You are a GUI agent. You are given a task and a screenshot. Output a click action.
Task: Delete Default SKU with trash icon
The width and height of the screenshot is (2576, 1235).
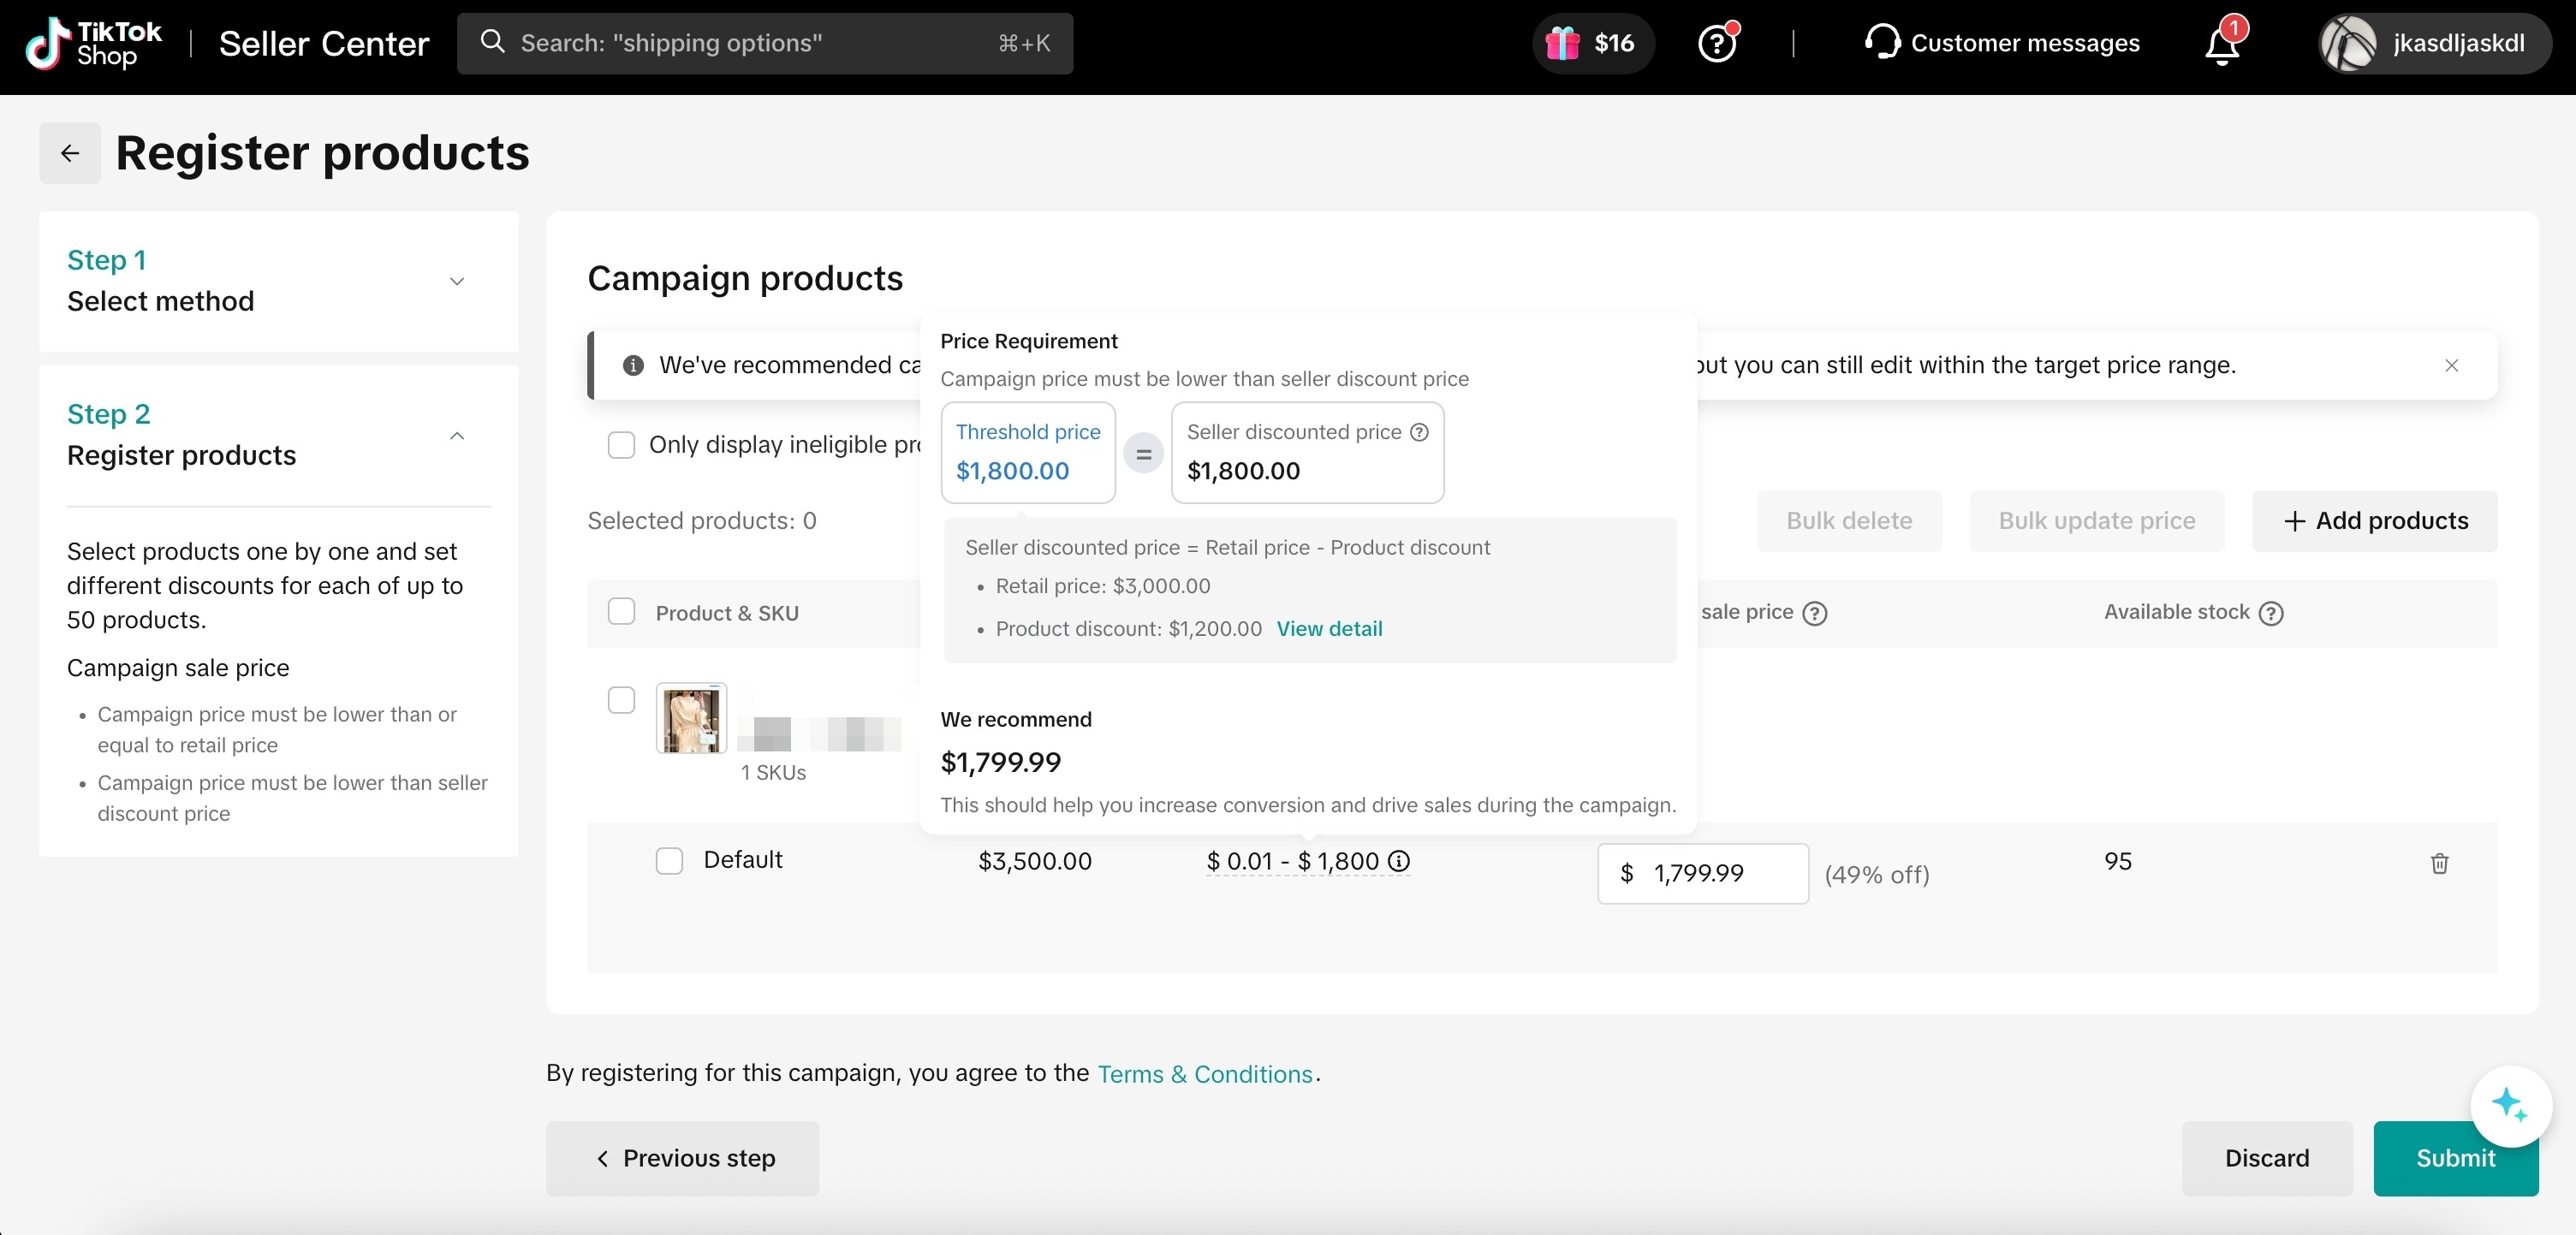[x=2439, y=863]
